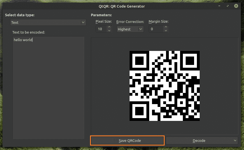Click inside the 'hello world' text area
Image resolution: width=244 pixels, height=150 pixels.
click(x=48, y=84)
